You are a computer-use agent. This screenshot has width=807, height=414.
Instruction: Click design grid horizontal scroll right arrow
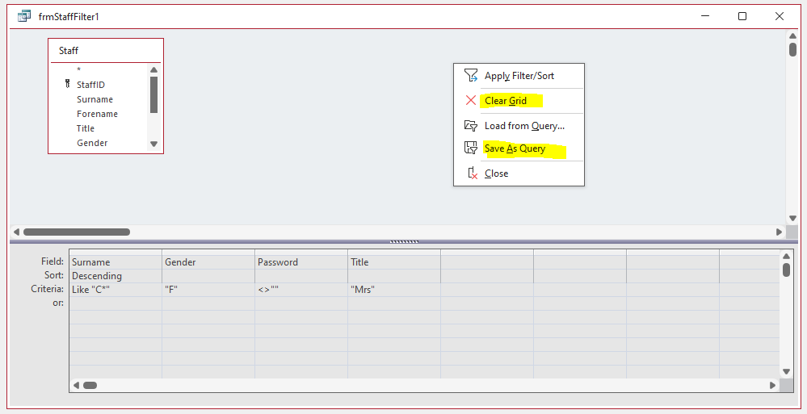(772, 385)
